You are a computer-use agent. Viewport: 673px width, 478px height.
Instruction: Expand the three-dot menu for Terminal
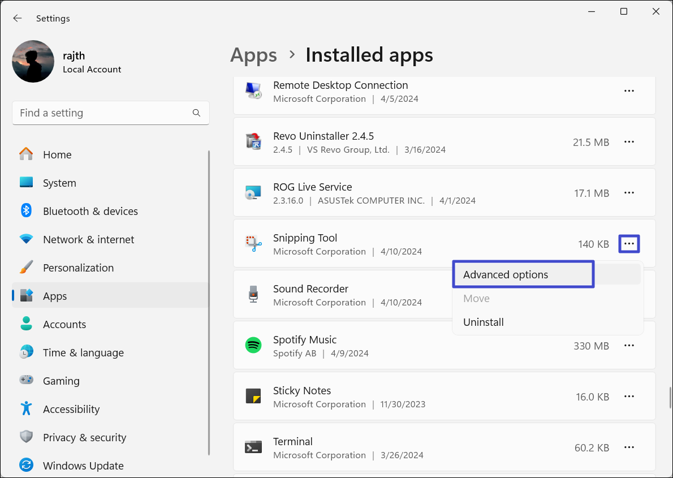pos(629,447)
